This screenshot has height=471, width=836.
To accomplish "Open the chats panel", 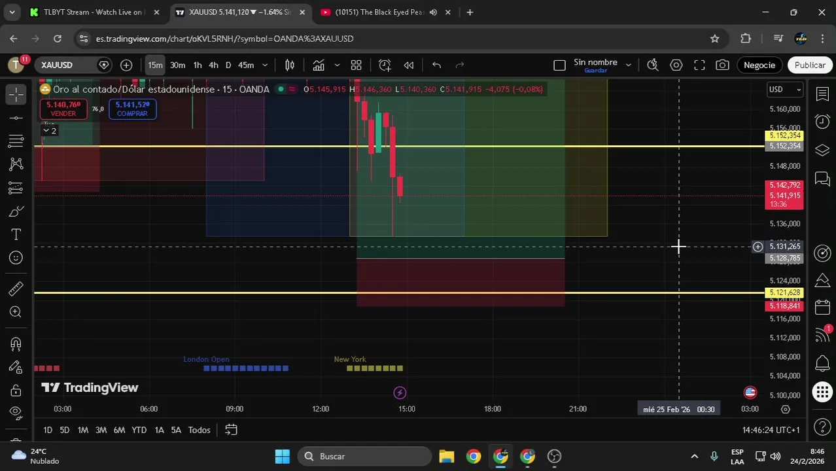I will coord(822,178).
